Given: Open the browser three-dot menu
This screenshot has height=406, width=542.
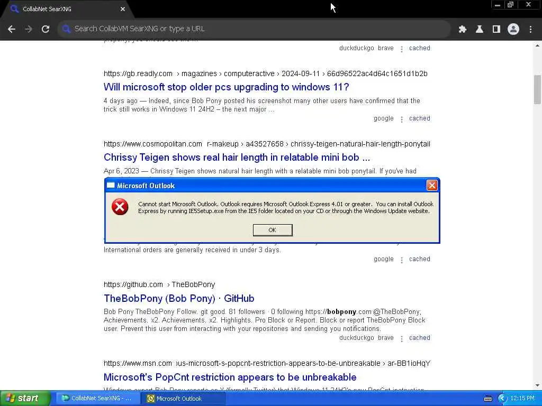Looking at the screenshot, I should click(530, 30).
